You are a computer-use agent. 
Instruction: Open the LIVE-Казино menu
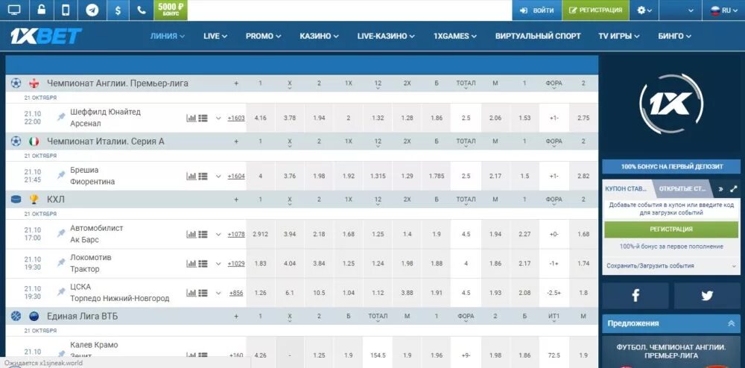click(x=386, y=36)
